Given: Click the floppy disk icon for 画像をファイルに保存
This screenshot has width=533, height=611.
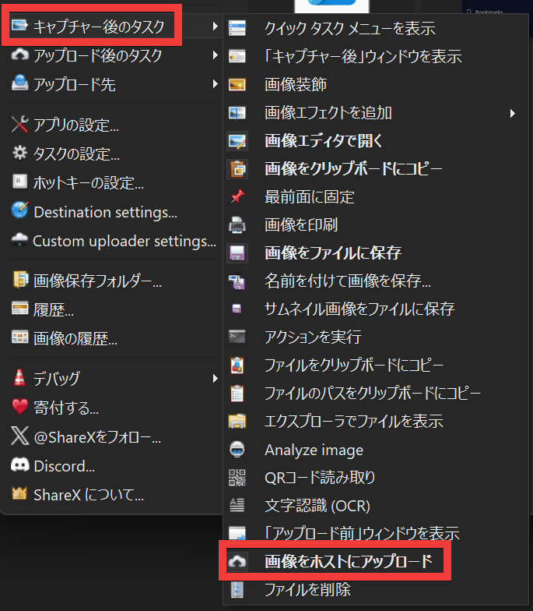Looking at the screenshot, I should [x=237, y=253].
